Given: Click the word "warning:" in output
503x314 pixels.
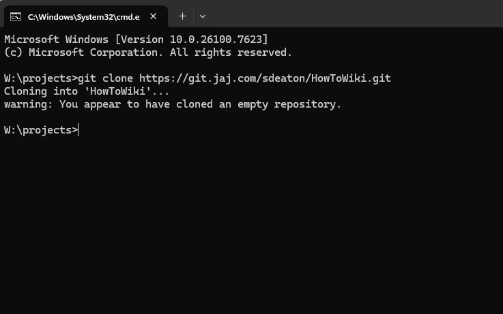Looking at the screenshot, I should click(29, 104).
